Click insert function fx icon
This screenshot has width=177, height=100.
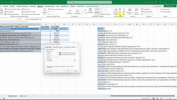pyautogui.click(x=27, y=19)
